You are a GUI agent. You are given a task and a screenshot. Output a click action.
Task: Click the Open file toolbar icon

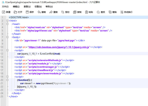point(15,12)
